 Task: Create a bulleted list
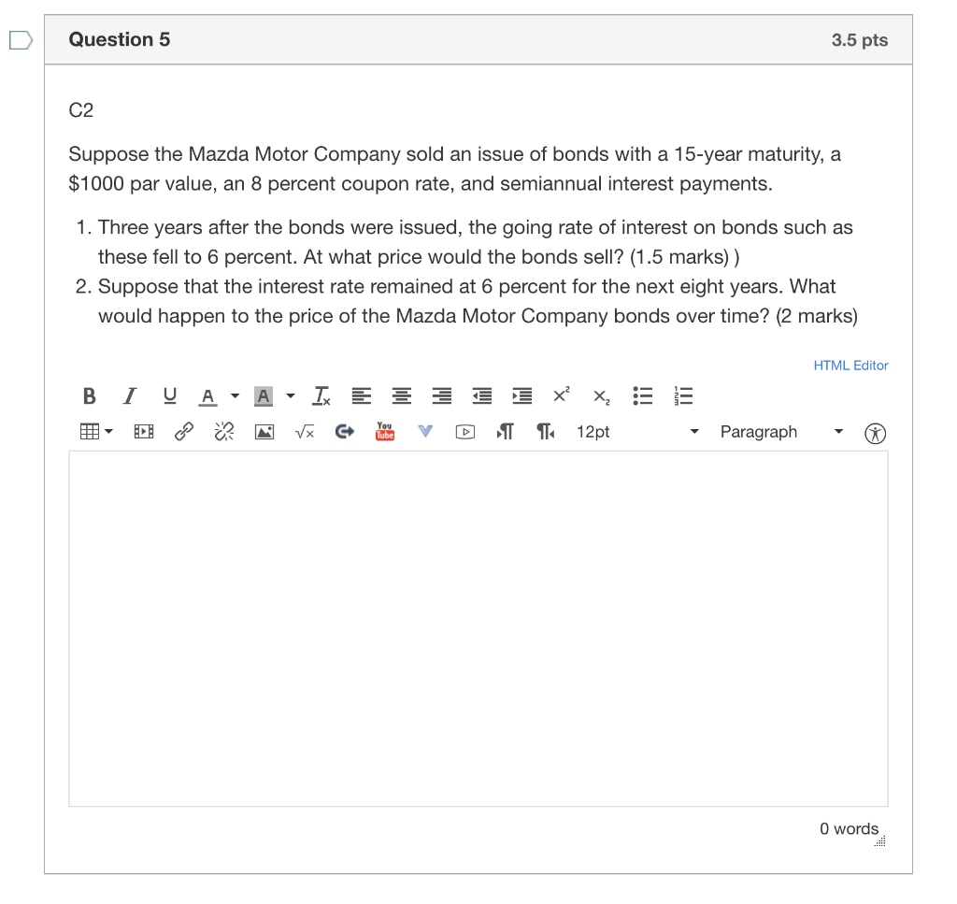click(x=642, y=395)
